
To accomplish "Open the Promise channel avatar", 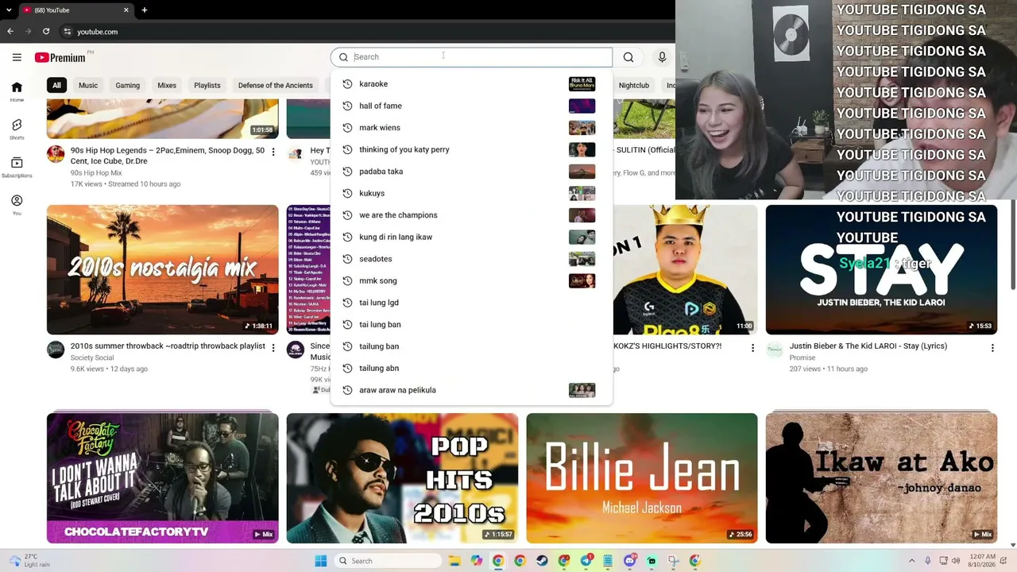I will (775, 350).
